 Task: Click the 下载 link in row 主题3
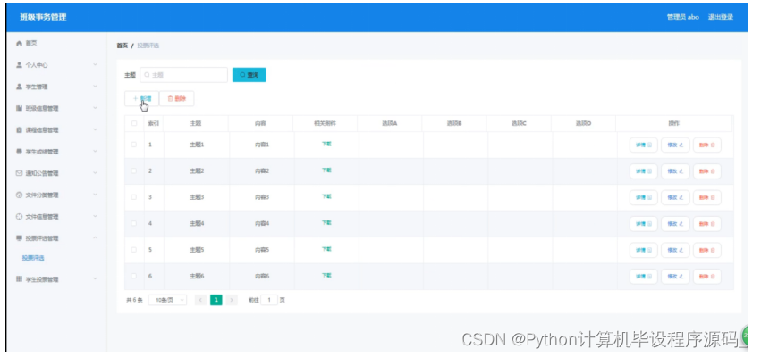326,196
